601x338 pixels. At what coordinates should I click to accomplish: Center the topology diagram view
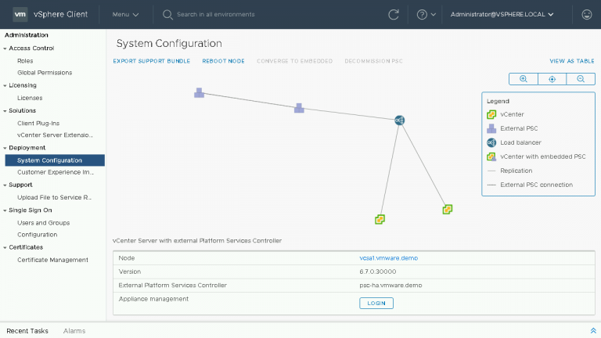(x=552, y=79)
